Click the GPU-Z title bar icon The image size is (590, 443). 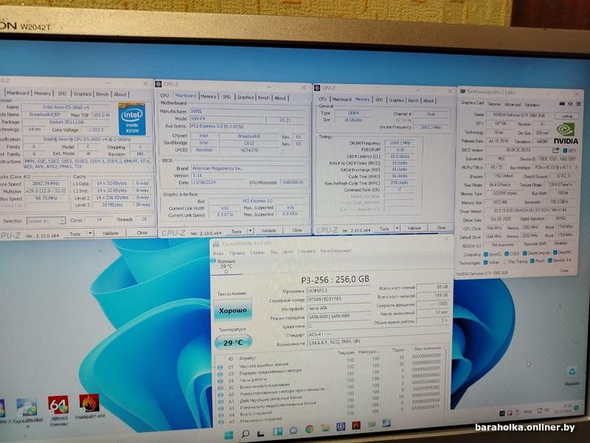tap(462, 92)
